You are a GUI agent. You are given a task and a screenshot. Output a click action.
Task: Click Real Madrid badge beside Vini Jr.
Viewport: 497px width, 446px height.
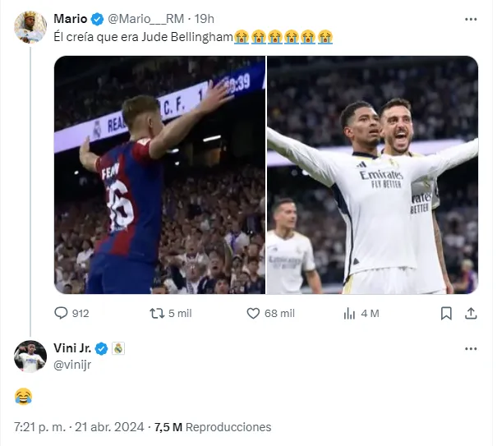tap(118, 348)
